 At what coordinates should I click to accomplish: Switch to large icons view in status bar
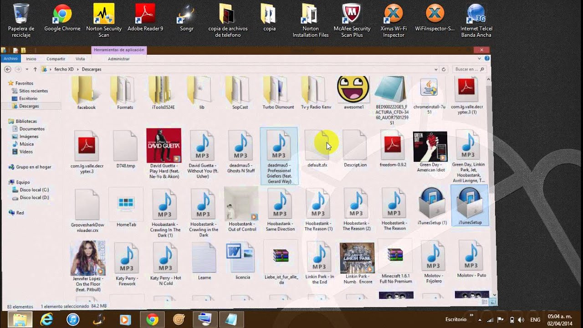click(492, 302)
